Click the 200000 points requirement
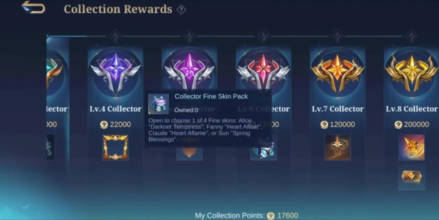Image resolution: width=439 pixels, height=220 pixels. [x=416, y=125]
